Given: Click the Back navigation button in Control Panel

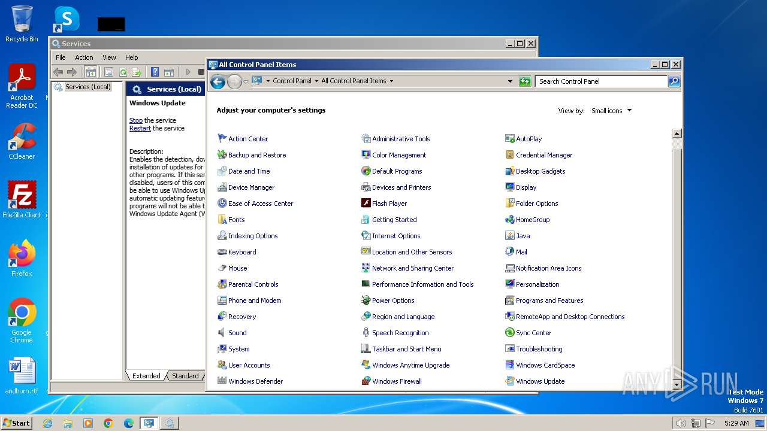Looking at the screenshot, I should [x=218, y=81].
